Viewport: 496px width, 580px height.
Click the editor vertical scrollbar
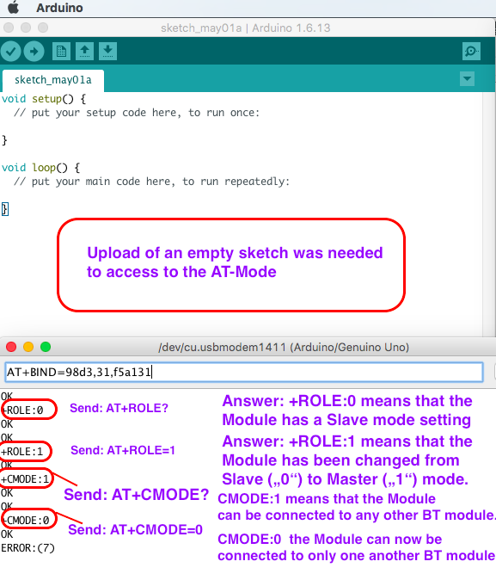[x=488, y=213]
